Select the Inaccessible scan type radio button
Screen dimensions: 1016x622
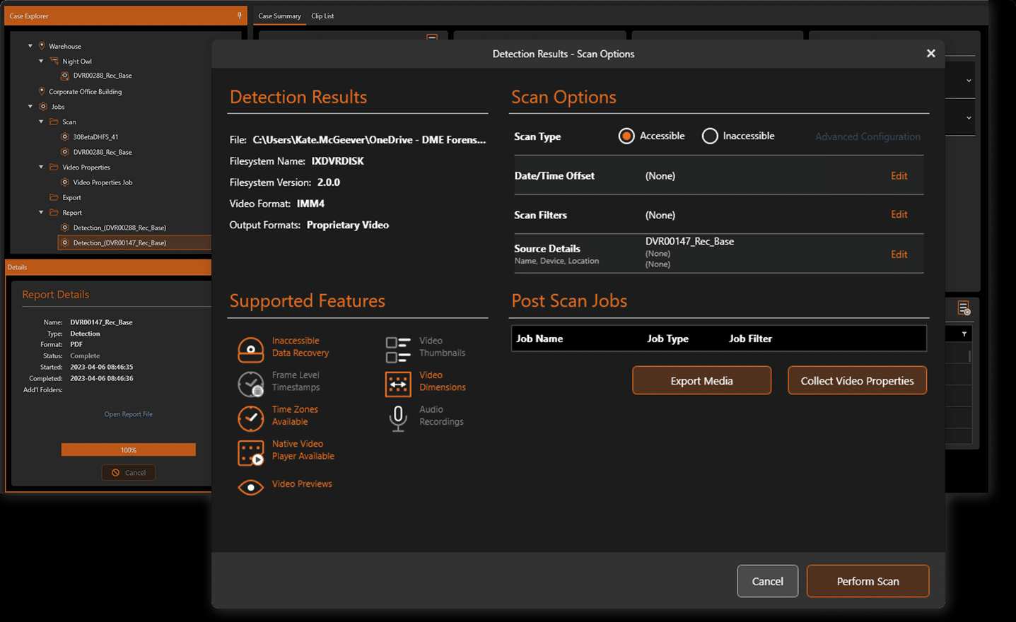pos(710,136)
